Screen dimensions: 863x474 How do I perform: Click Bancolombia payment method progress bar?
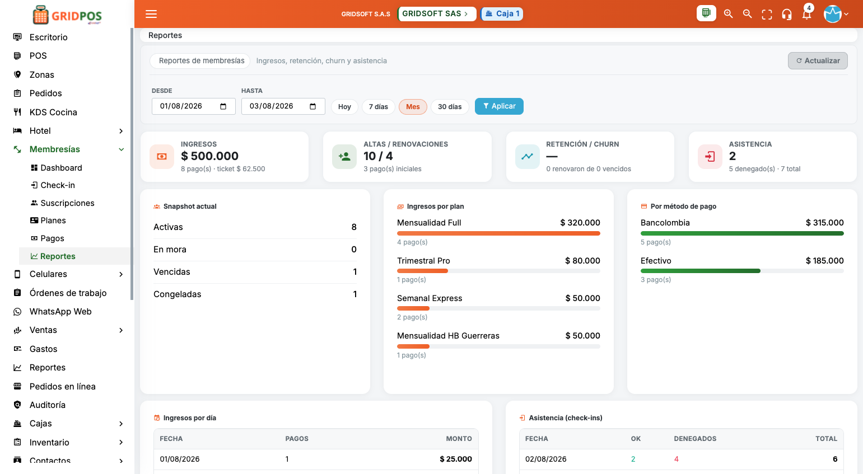coord(742,233)
